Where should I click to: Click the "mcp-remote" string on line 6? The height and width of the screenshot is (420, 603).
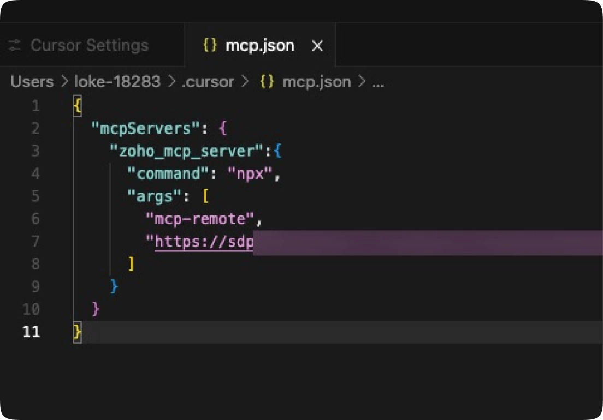point(200,219)
